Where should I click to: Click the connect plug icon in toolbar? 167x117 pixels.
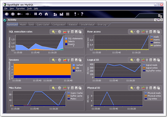(x=6, y=14)
